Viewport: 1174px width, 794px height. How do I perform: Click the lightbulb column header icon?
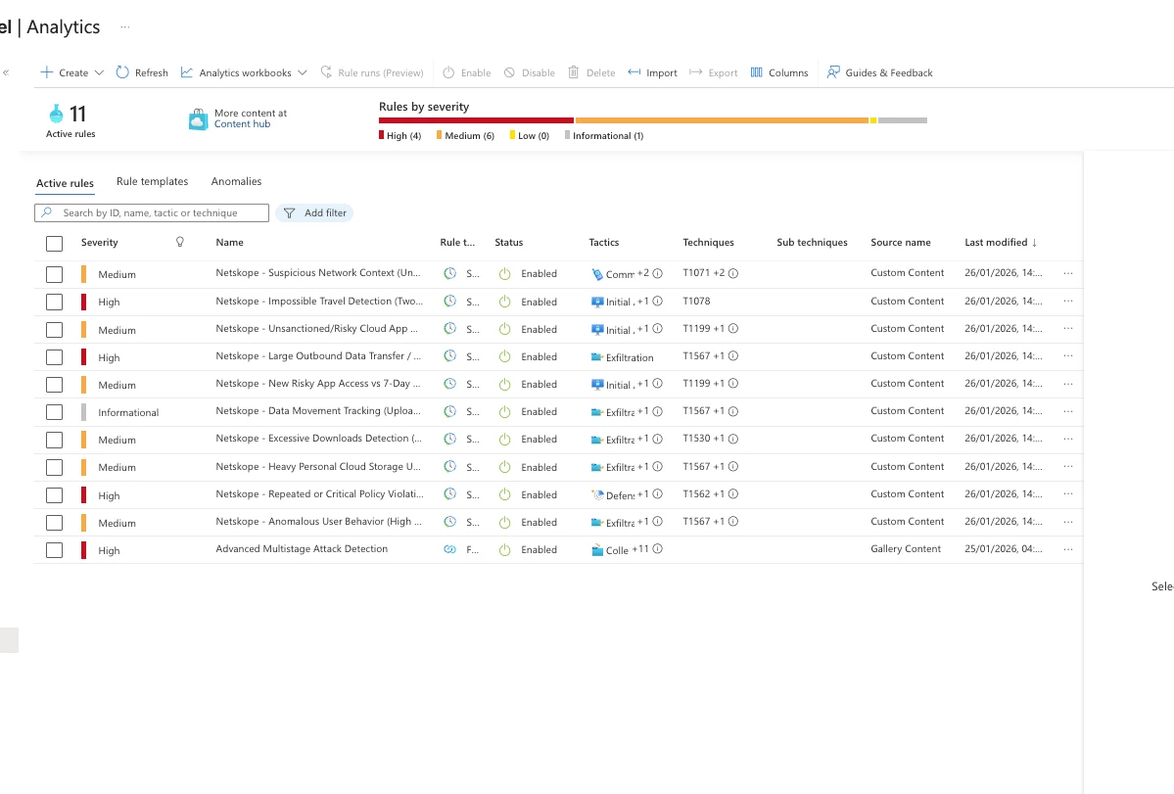click(180, 242)
